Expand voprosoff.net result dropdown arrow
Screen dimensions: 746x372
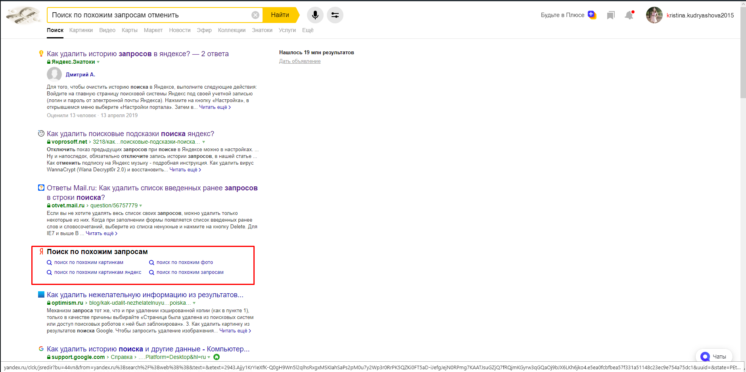204,142
